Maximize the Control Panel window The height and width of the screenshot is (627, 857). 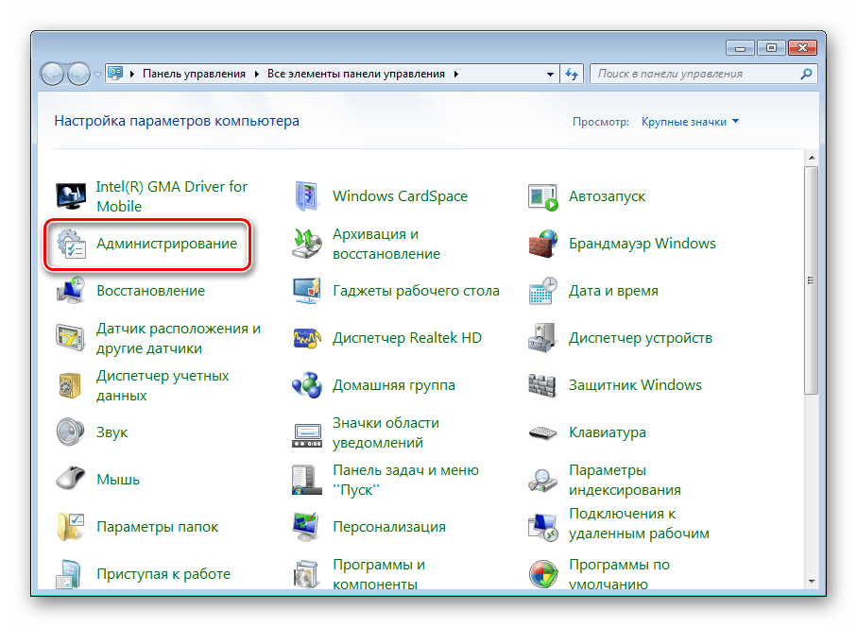point(771,48)
